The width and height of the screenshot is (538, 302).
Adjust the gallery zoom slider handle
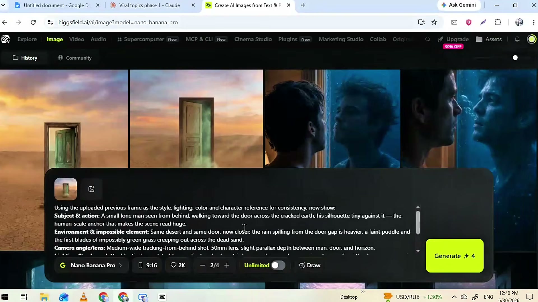click(515, 58)
